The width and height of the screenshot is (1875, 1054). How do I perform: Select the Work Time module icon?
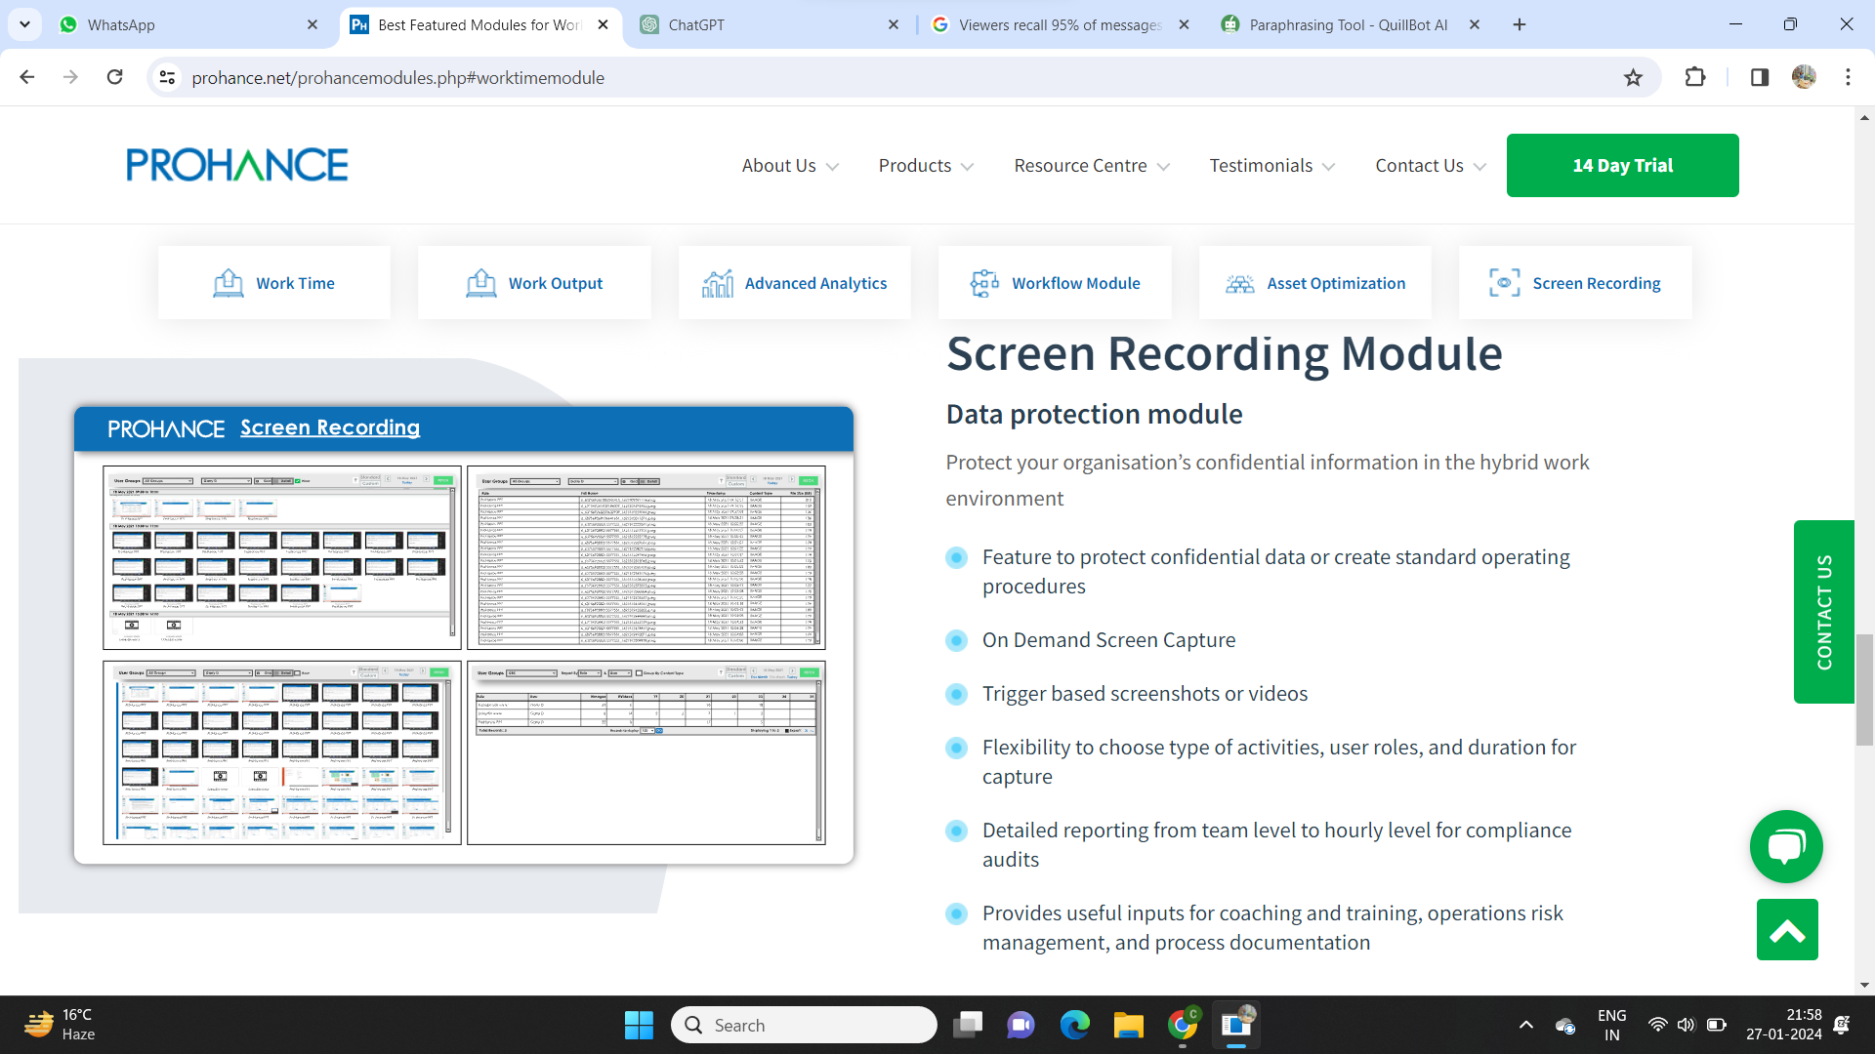[x=228, y=282]
